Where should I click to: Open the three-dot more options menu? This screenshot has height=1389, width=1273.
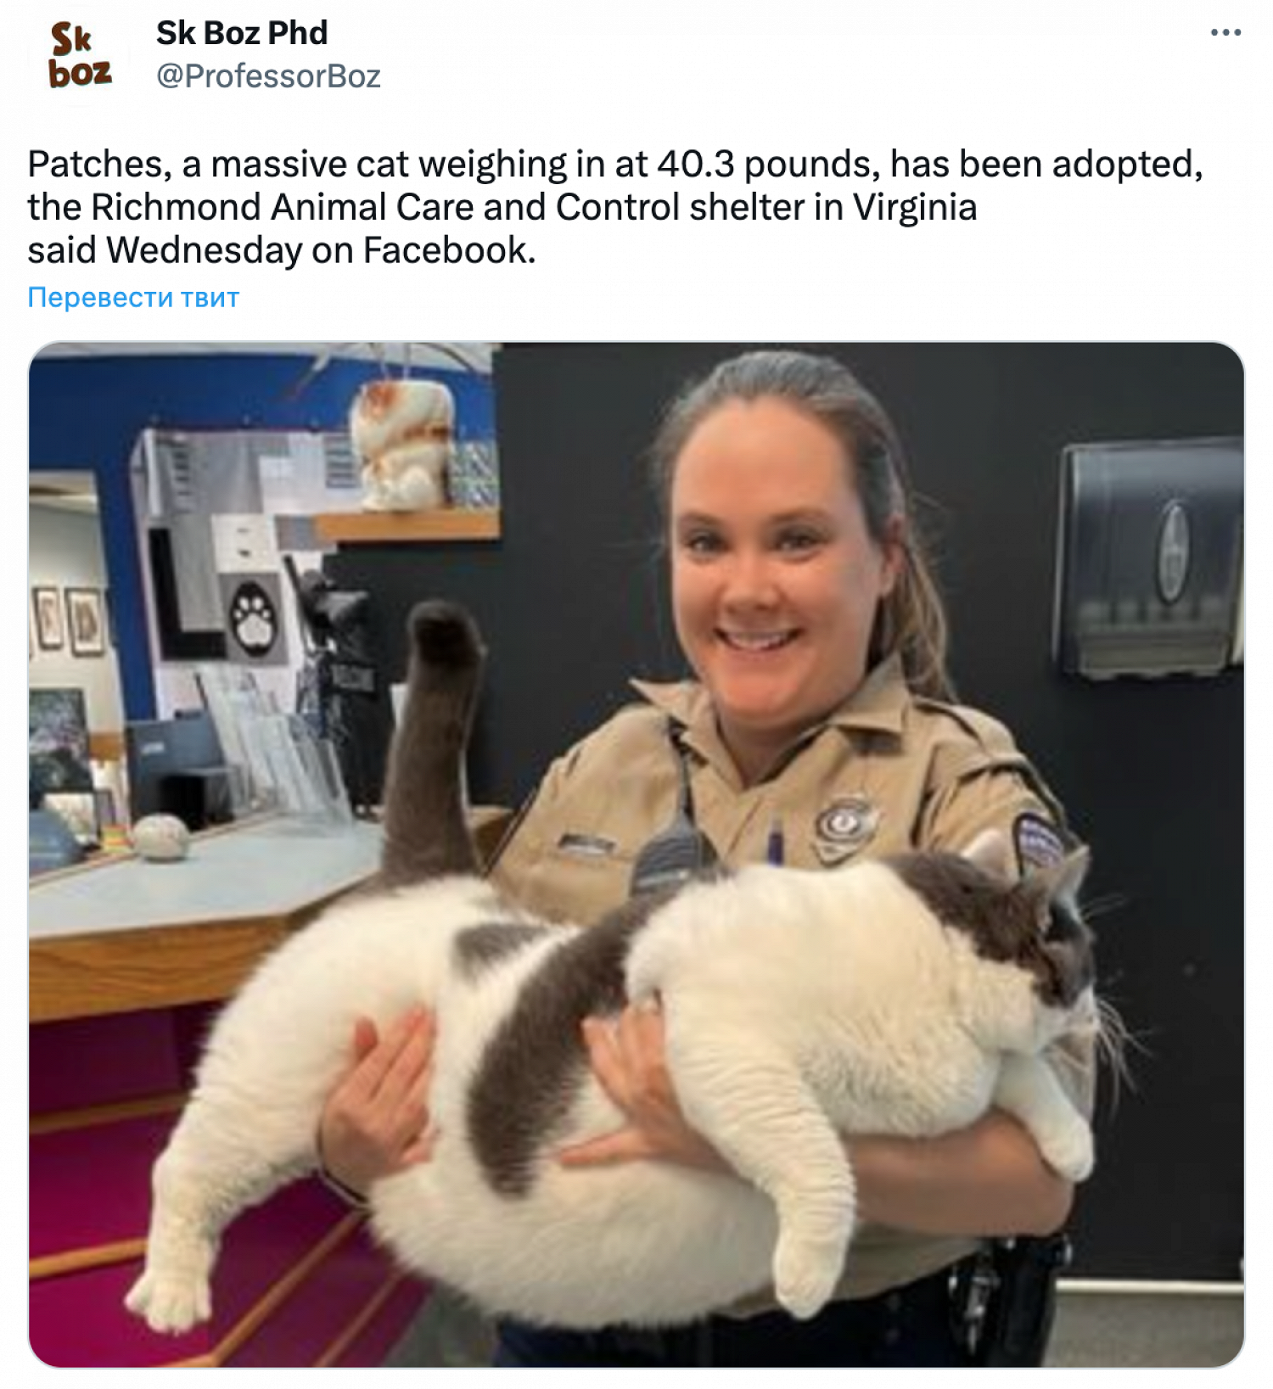tap(1225, 33)
